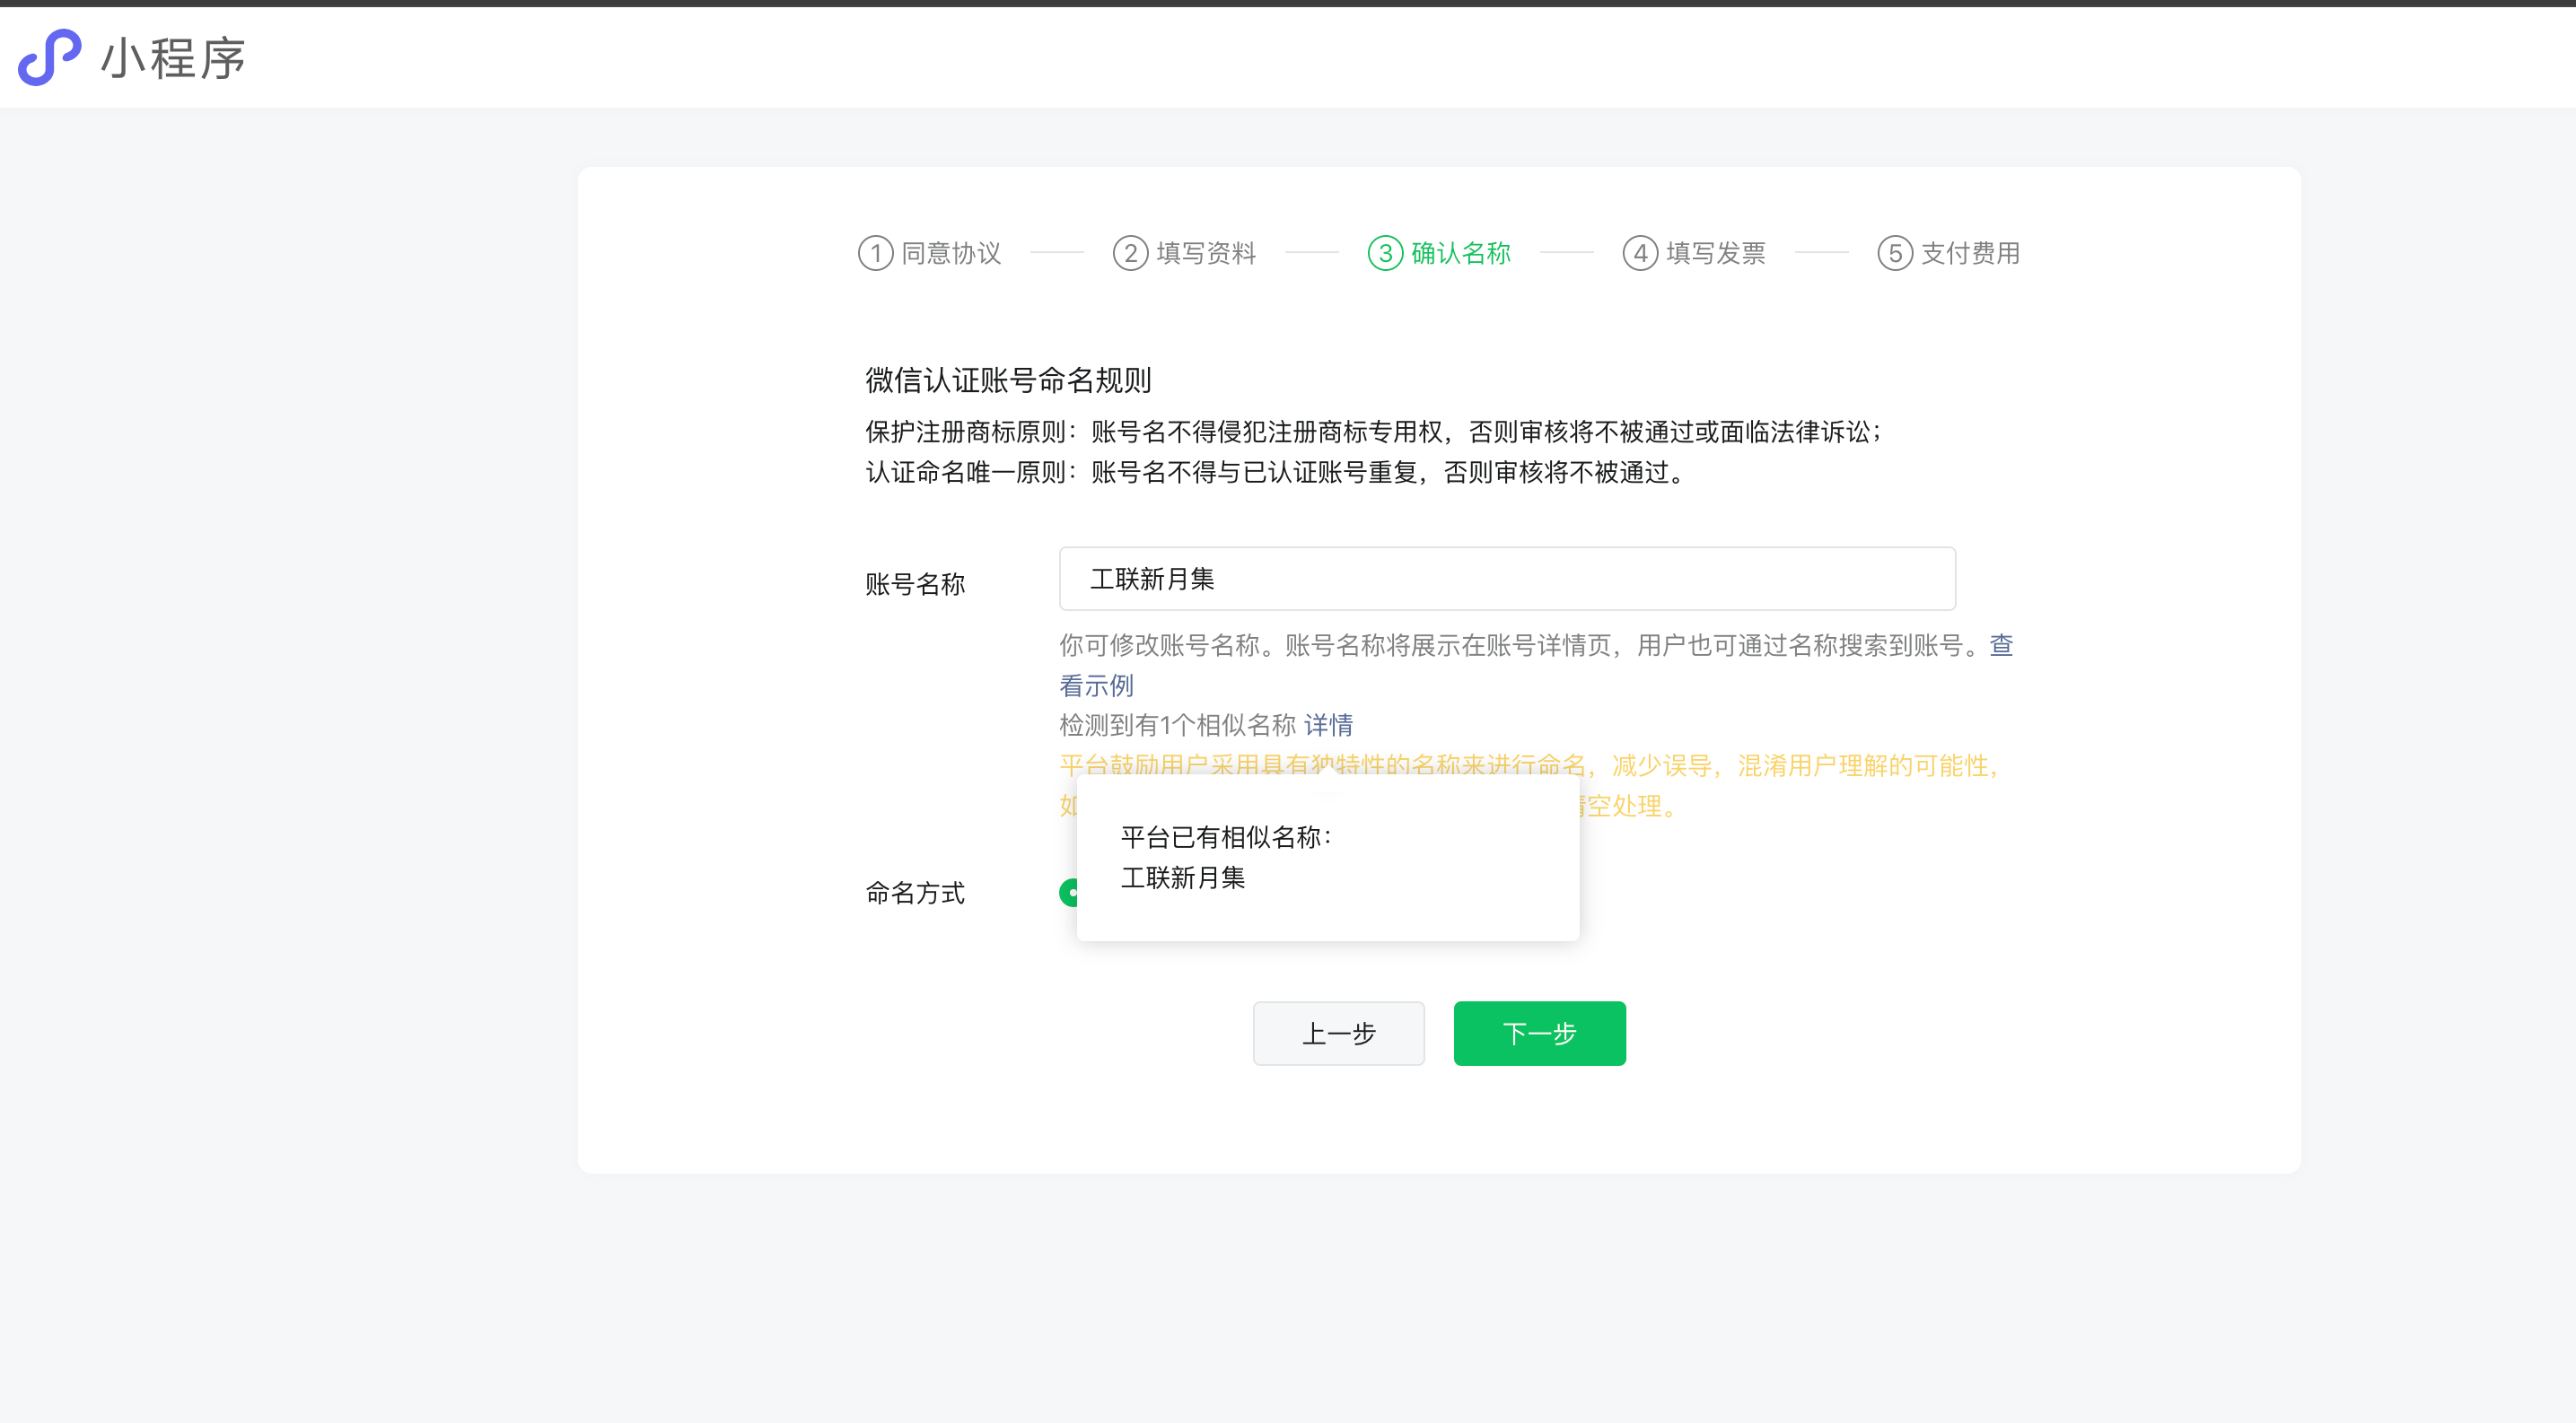Click the similar name 工联新月集 in popup
The width and height of the screenshot is (2576, 1423).
click(x=1183, y=877)
